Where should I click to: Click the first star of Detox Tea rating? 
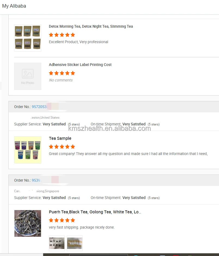pyautogui.click(x=51, y=35)
